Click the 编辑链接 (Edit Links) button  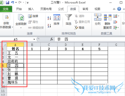[36, 28]
